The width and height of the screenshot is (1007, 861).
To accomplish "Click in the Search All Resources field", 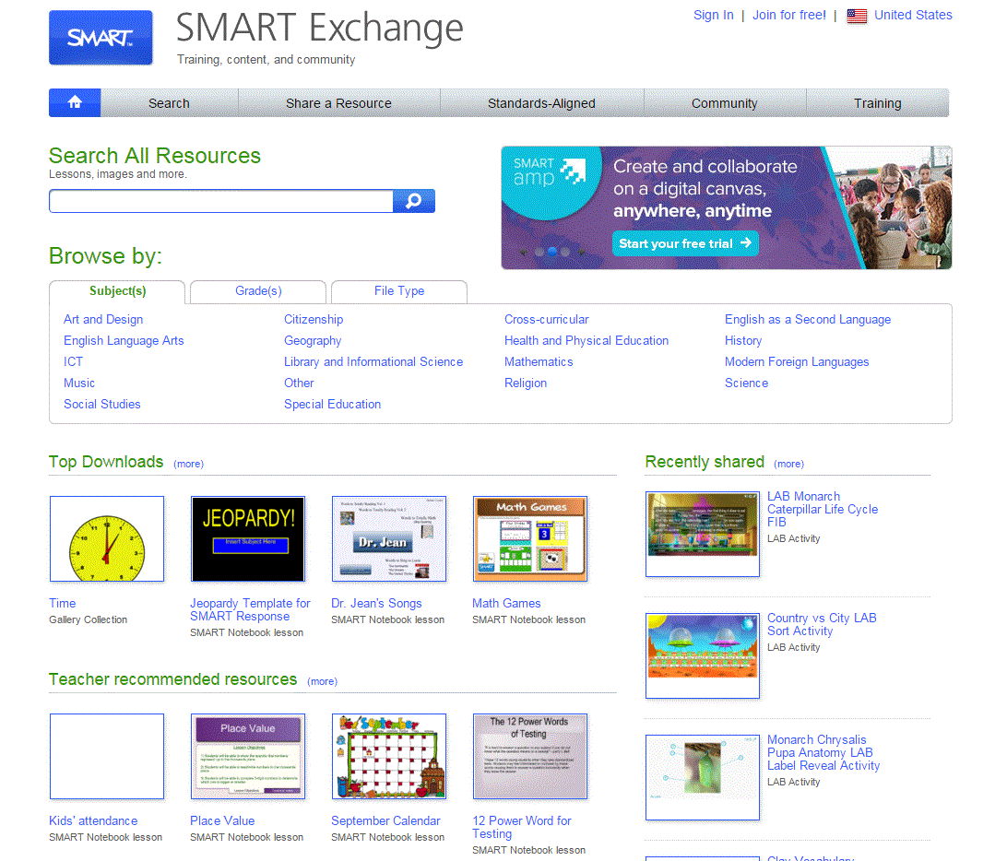I will pyautogui.click(x=221, y=201).
